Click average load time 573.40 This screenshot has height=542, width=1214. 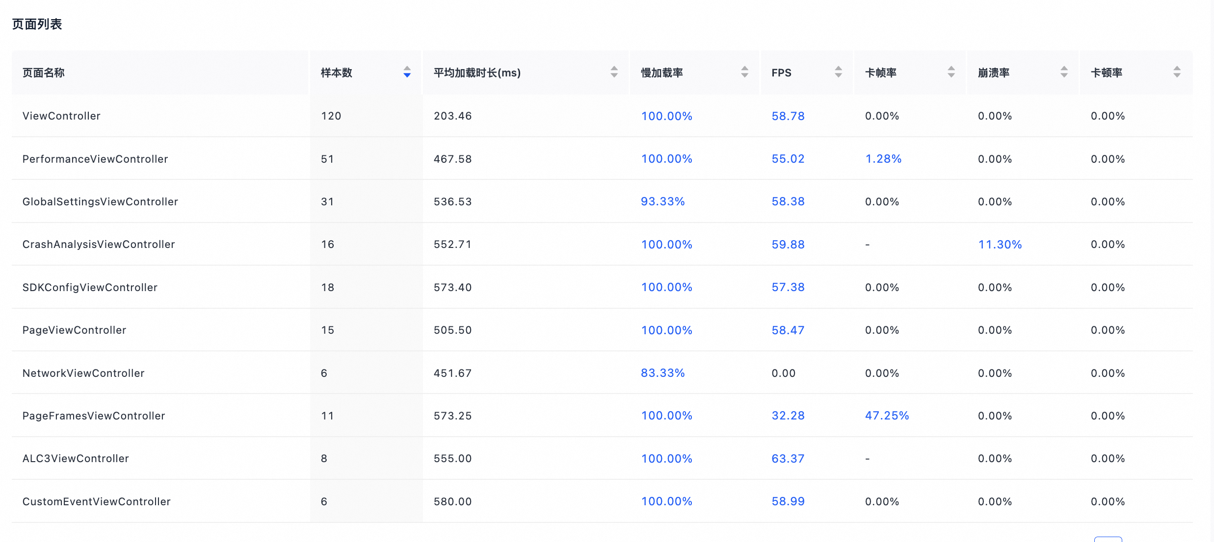coord(452,287)
